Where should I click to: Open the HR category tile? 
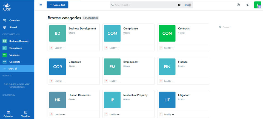click(x=58, y=100)
